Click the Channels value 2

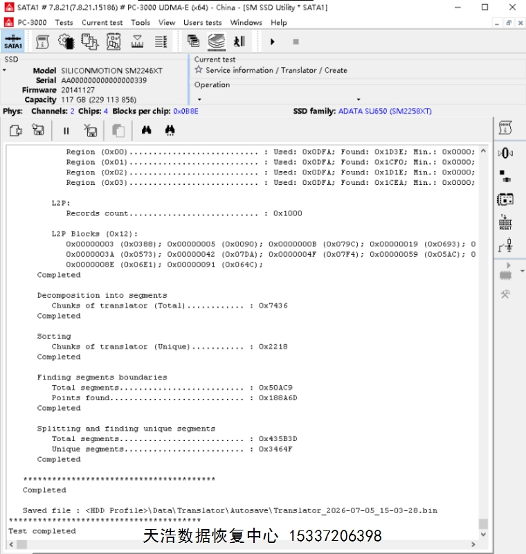pos(72,111)
